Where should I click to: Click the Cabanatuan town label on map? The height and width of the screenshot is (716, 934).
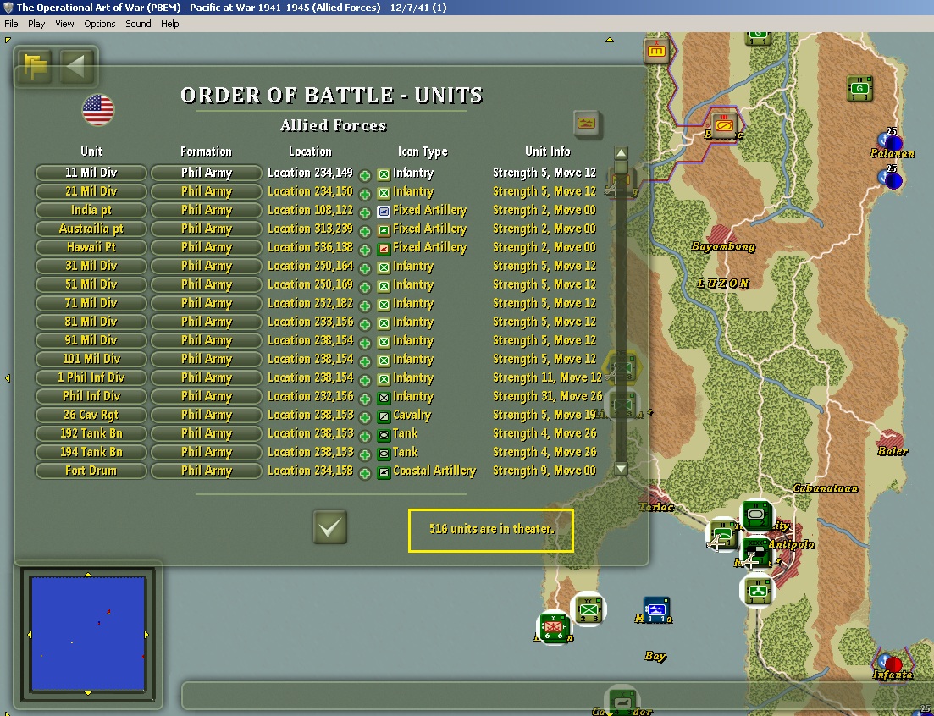click(x=826, y=488)
